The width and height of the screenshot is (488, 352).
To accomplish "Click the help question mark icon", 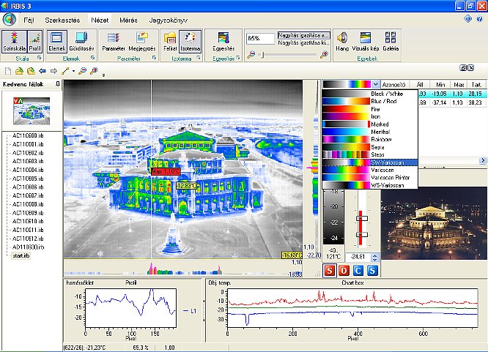I will click(x=479, y=19).
